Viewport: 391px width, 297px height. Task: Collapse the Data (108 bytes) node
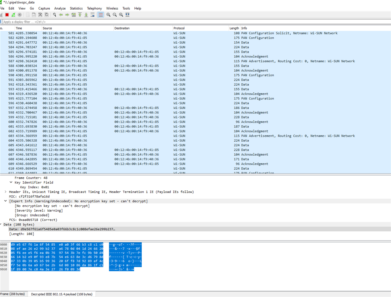[1, 225]
